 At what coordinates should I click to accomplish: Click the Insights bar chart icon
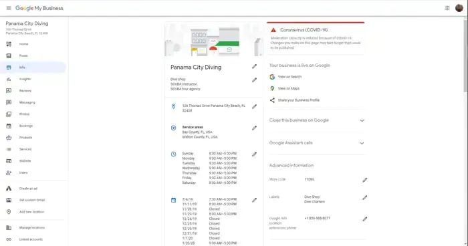click(9, 79)
